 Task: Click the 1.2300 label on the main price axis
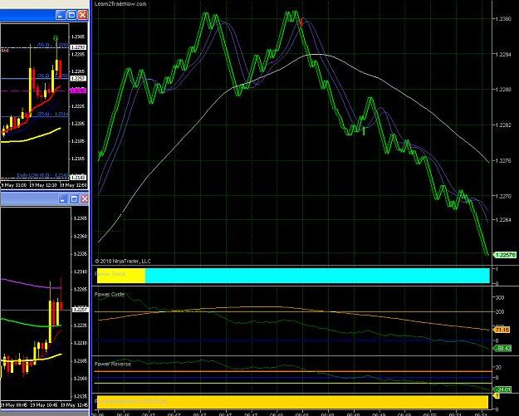pos(503,19)
